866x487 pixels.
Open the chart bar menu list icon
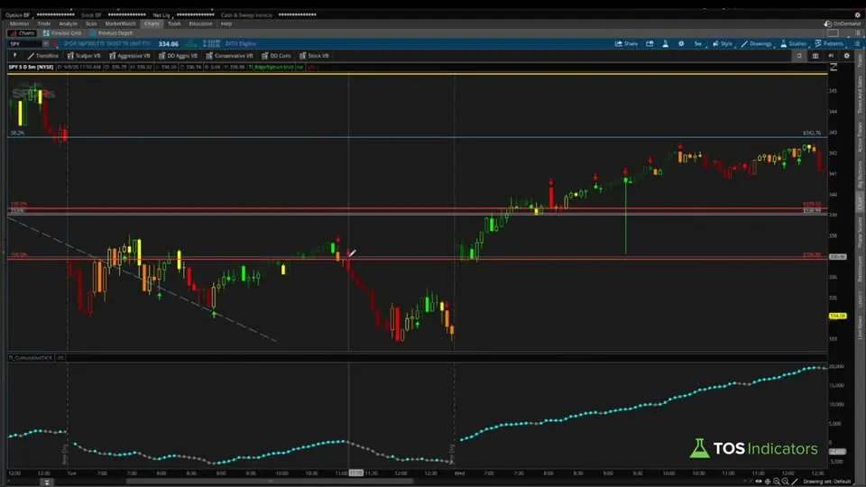(857, 43)
